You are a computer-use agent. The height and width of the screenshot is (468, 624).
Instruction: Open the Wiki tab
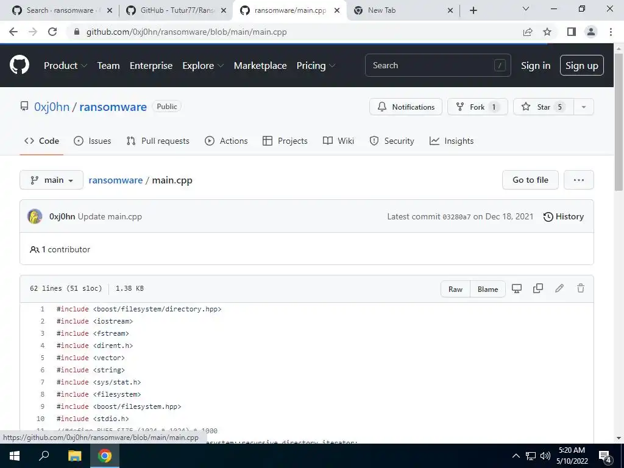[338, 141]
